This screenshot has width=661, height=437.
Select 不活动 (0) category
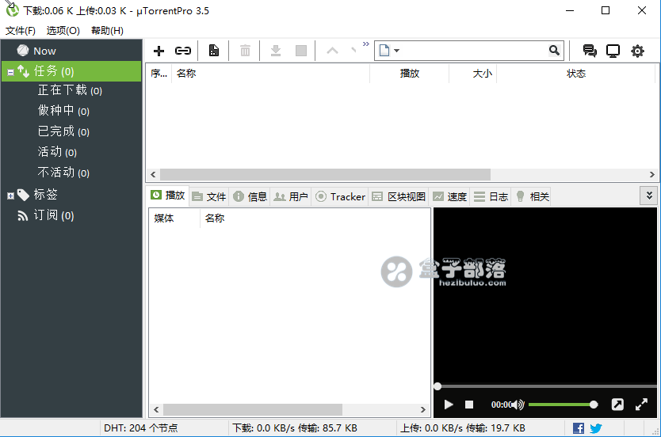63,173
